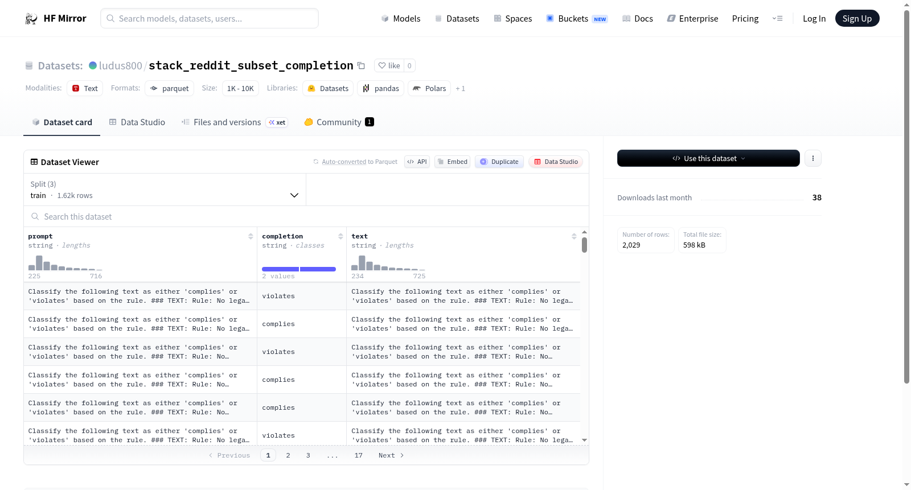This screenshot has height=490, width=911.
Task: Click the completion classes distribution bar
Action: click(x=299, y=269)
